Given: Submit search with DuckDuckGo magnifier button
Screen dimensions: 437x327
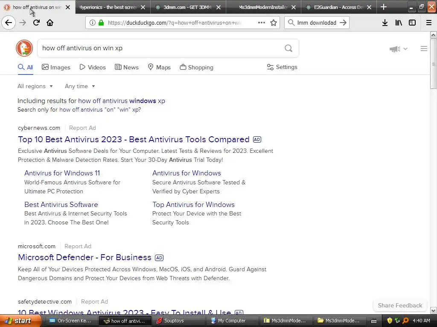Looking at the screenshot, I should coord(288,48).
